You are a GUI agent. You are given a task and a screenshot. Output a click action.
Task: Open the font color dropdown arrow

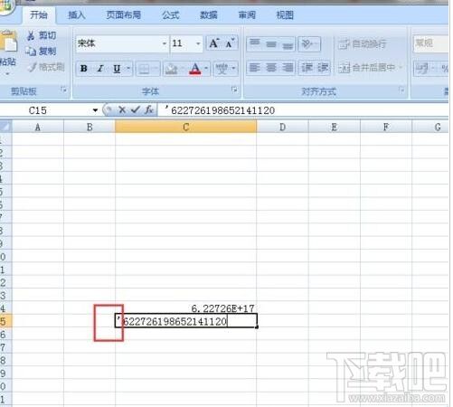[206, 69]
